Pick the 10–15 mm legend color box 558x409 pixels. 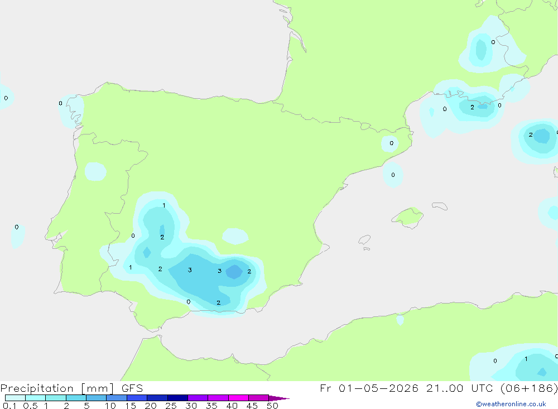click(x=117, y=398)
